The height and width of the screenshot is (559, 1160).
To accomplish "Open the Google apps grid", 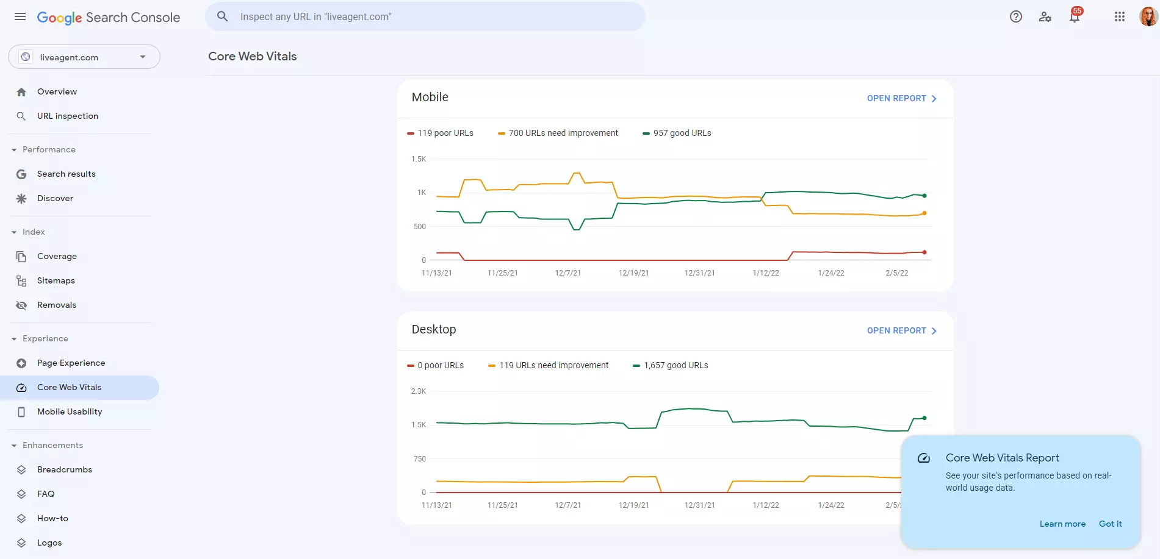I will (1120, 16).
